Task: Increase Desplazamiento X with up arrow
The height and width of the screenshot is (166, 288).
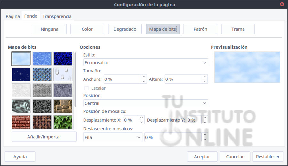Action: (x=141, y=117)
